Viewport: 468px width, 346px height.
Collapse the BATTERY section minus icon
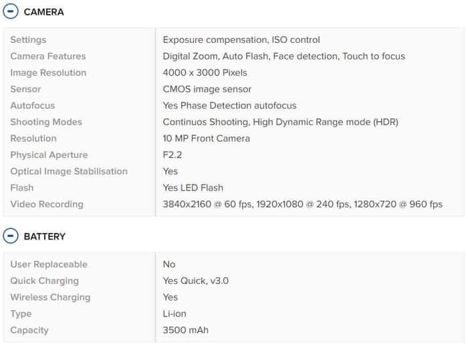11,236
